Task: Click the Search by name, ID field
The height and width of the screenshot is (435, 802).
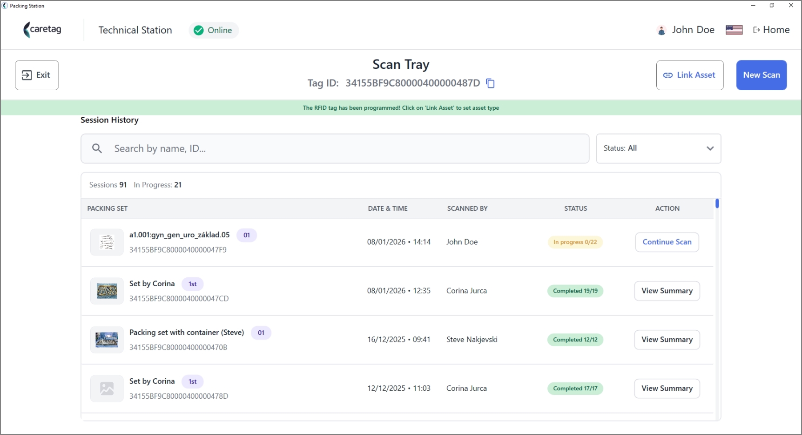Action: (335, 148)
